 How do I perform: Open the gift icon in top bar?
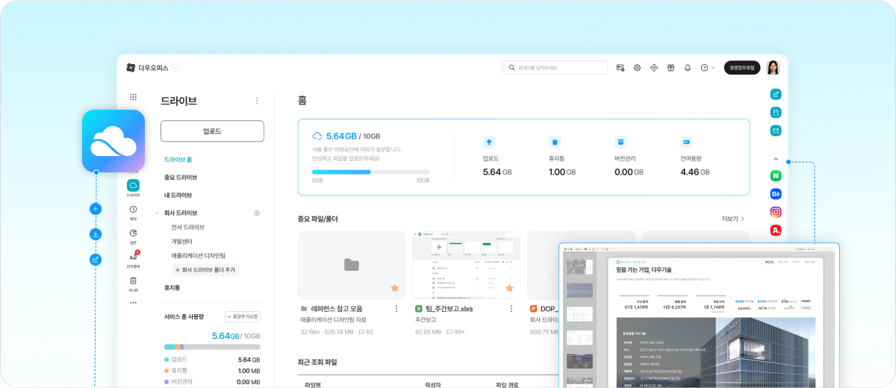click(671, 67)
